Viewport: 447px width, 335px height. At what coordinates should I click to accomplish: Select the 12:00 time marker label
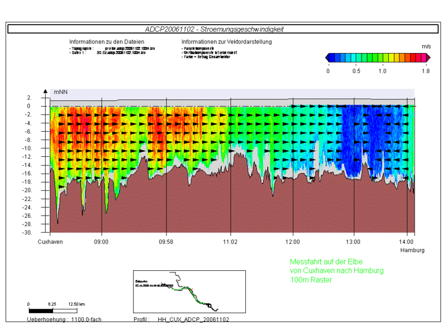pos(292,242)
